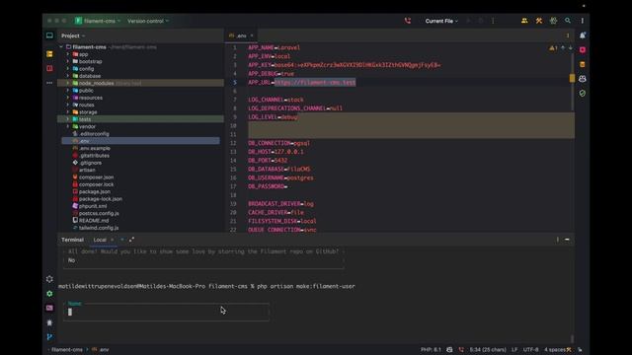This screenshot has width=632, height=355.
Task: Open the pink plugin tool window icon
Action: click(583, 50)
